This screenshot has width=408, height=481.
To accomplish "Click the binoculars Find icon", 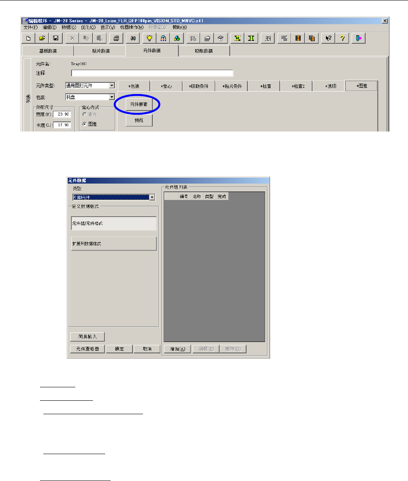I will pos(133,38).
